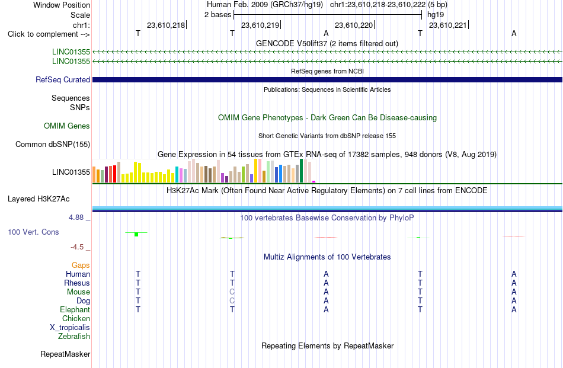Click the 23,610,221 position marker
Viewport: 563px width, 368px height.
coord(449,25)
